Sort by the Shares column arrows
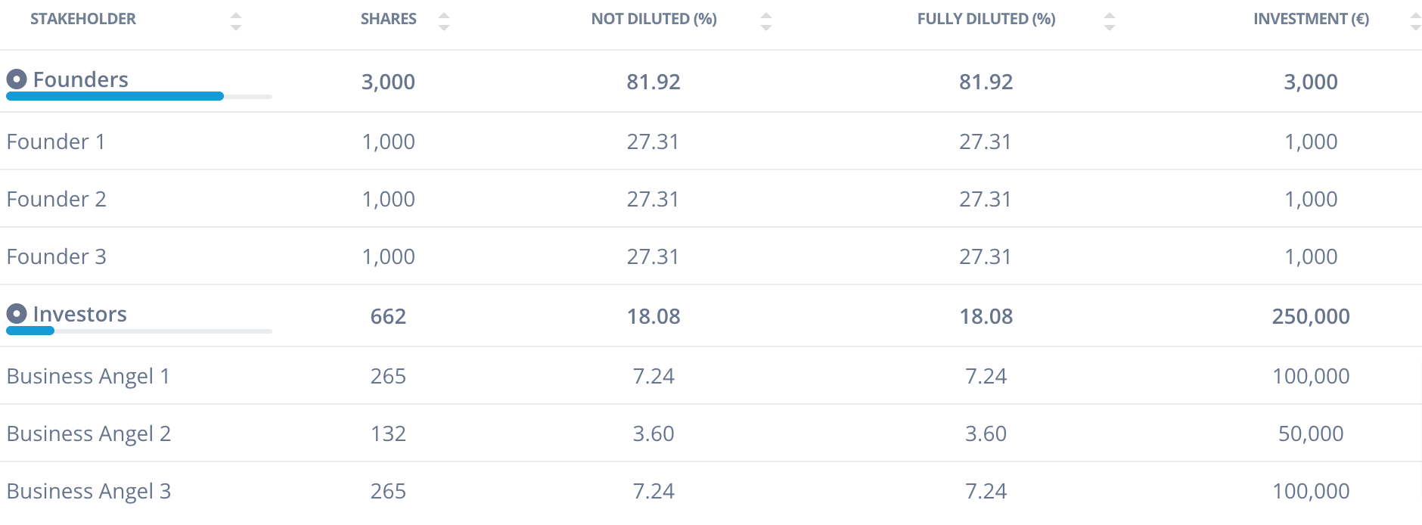Viewport: 1422px width, 525px height. (444, 21)
